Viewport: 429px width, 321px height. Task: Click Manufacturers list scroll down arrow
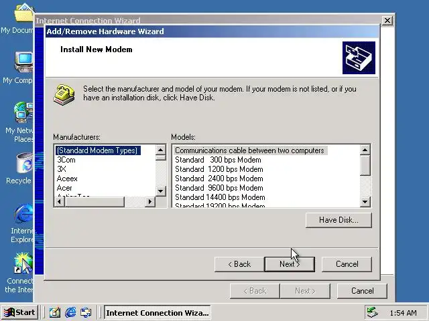click(x=161, y=191)
